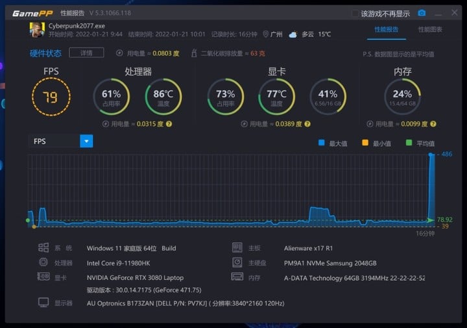Click the Guangzhou location pin icon
Viewport: 467px width, 328px height.
266,34
